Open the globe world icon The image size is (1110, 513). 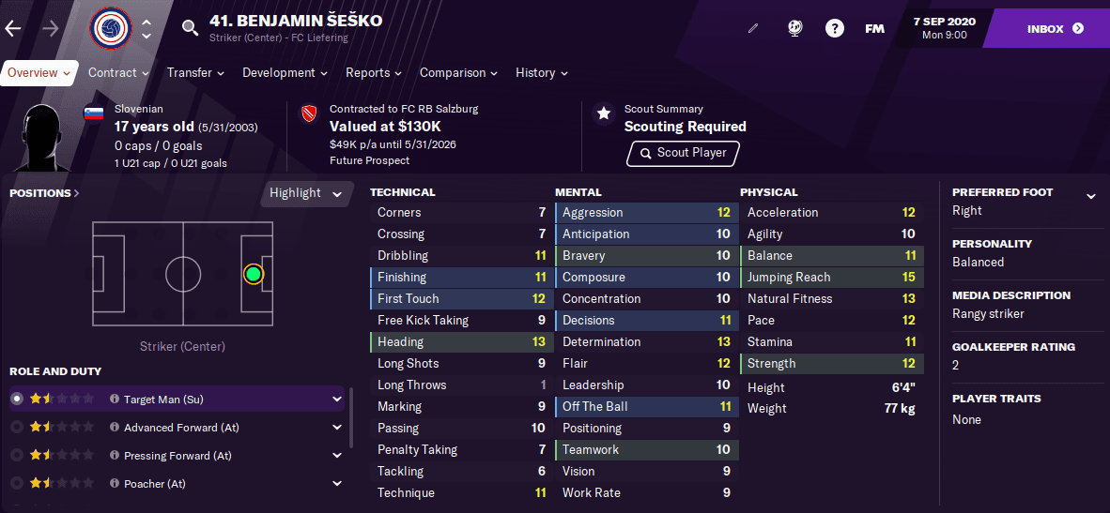[x=794, y=29]
